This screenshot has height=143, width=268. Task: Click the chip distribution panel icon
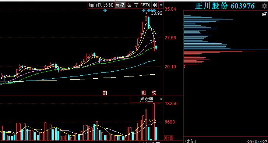click(x=264, y=14)
